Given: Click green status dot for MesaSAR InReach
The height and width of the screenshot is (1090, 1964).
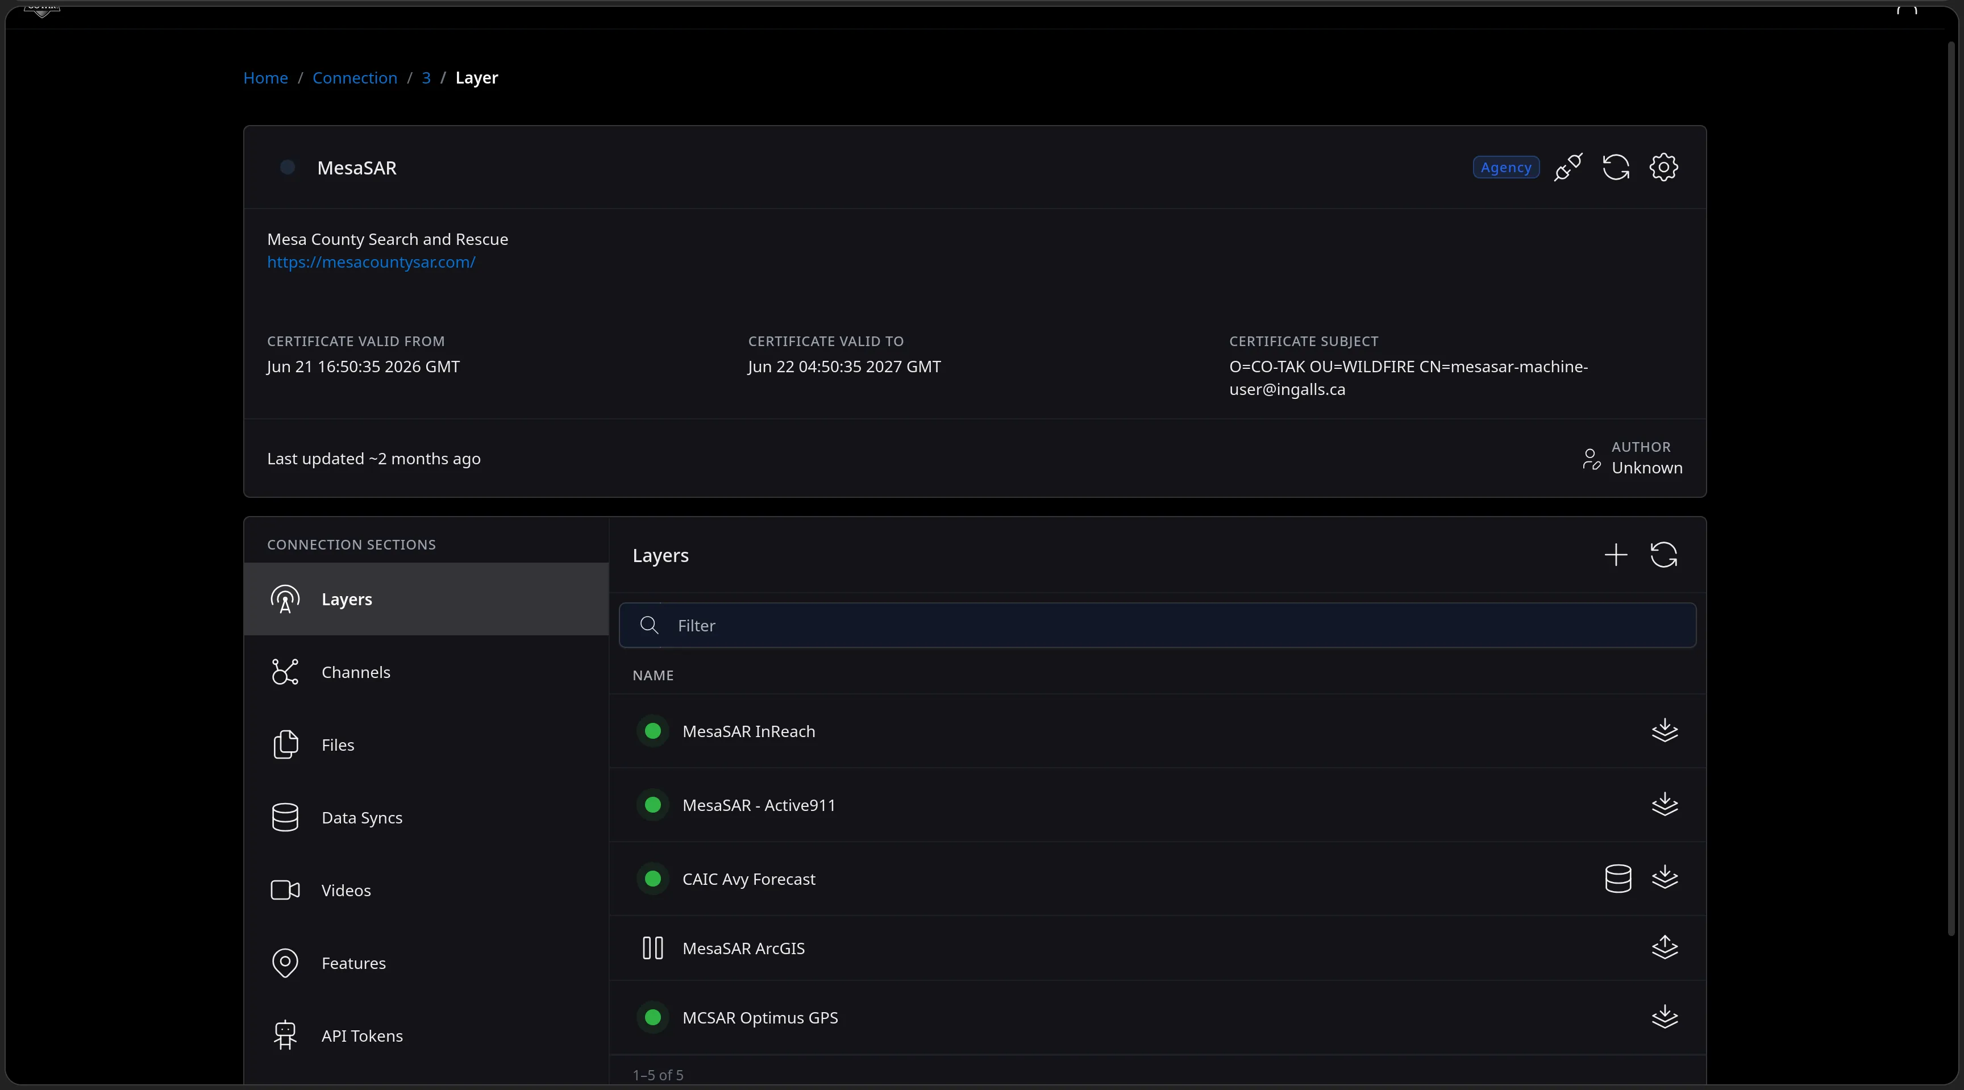Looking at the screenshot, I should (652, 731).
